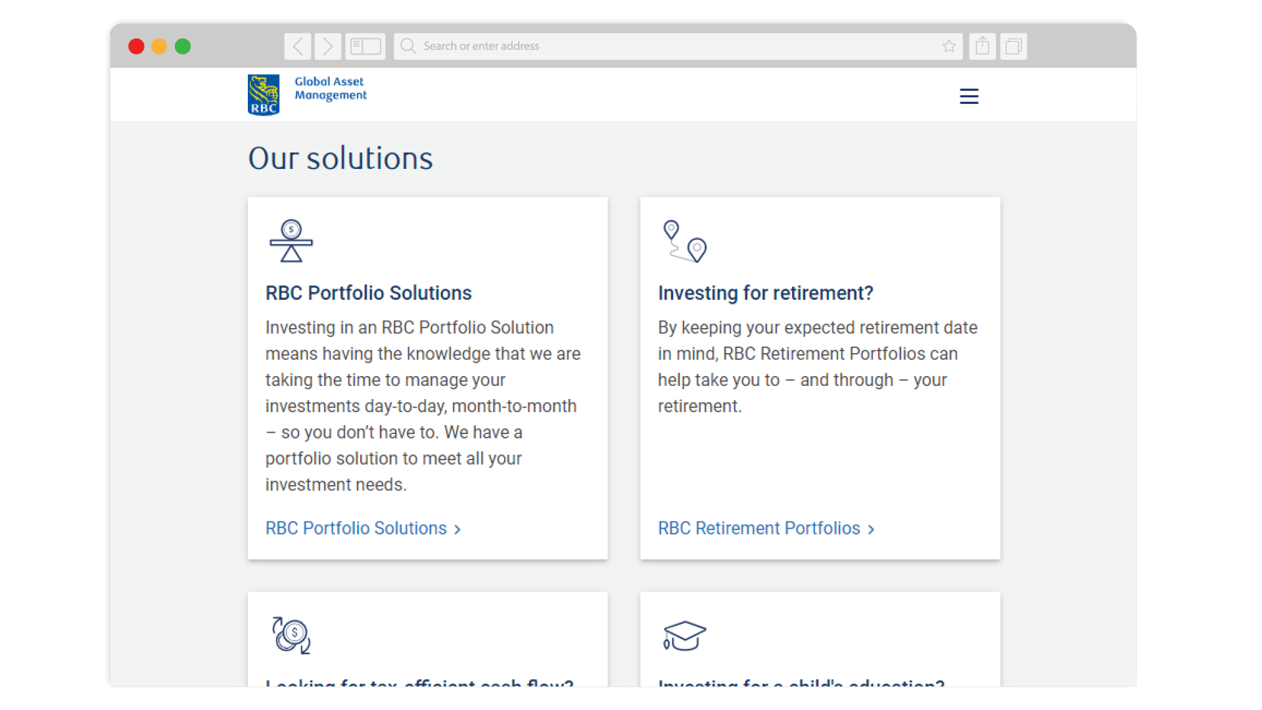Click the paragraph starting "Investing in an RBC Portfolio Solution"

(x=423, y=406)
